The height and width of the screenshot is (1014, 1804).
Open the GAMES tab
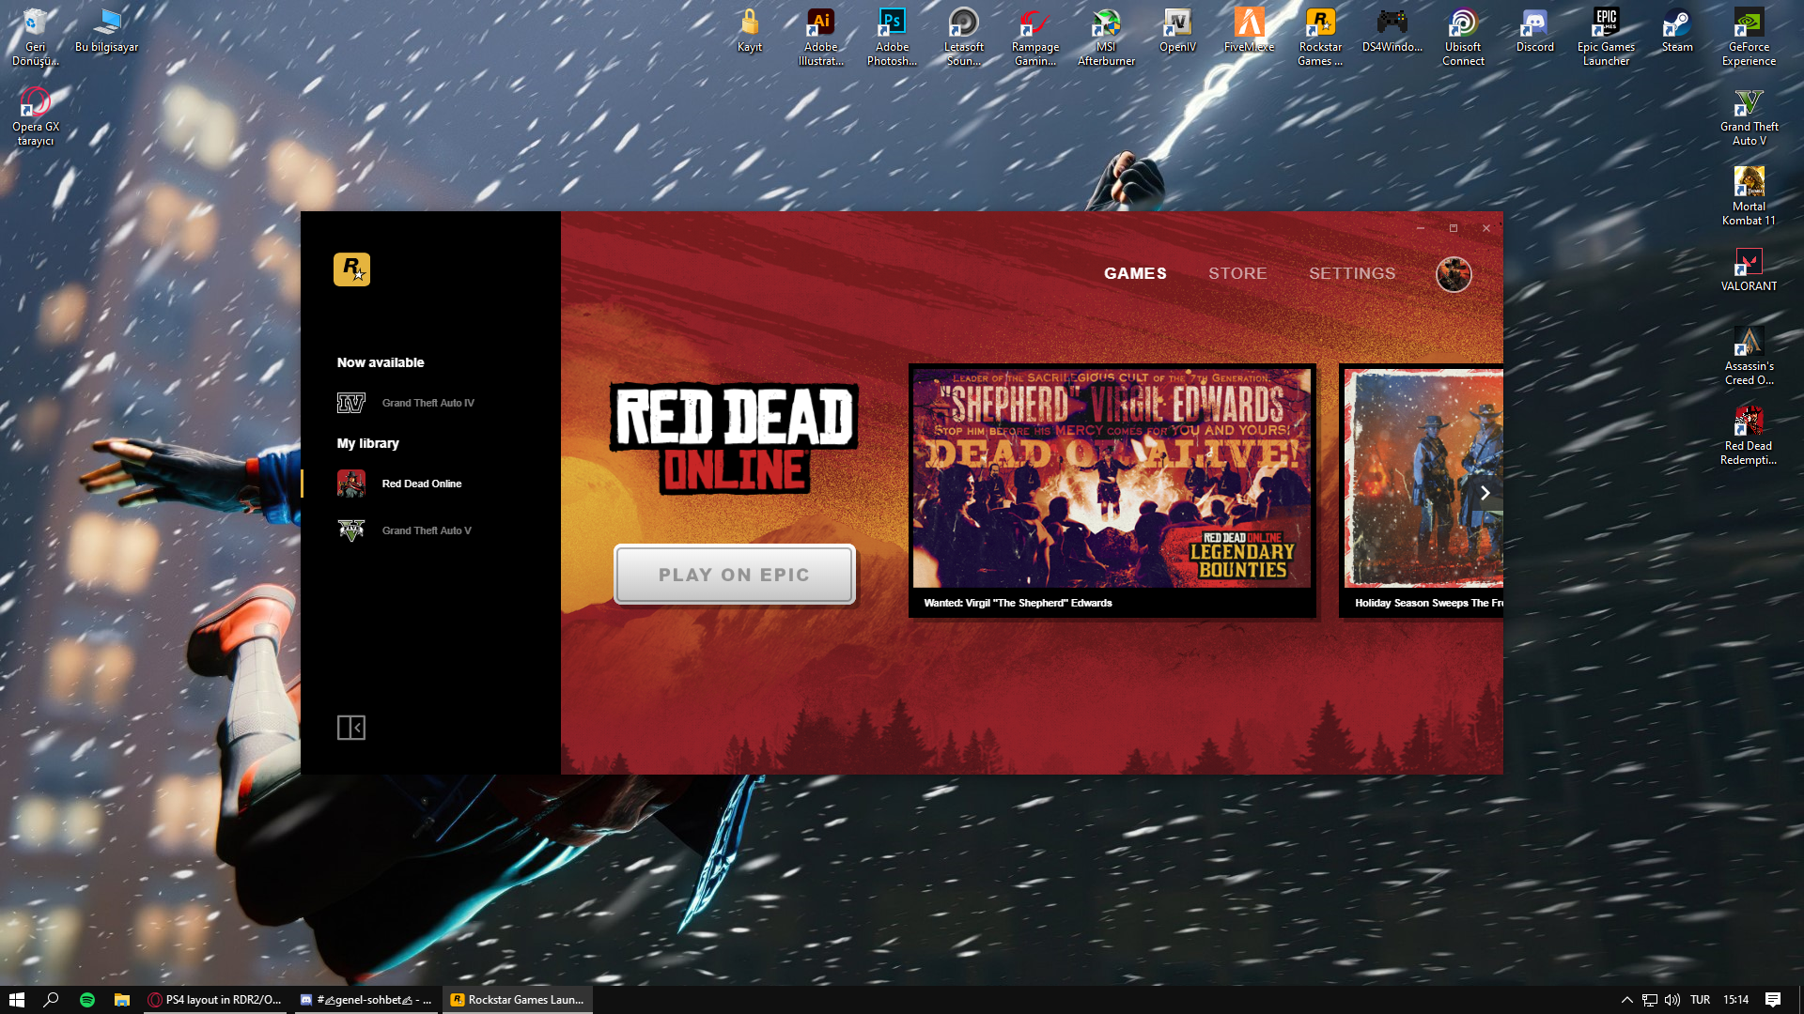click(x=1135, y=273)
